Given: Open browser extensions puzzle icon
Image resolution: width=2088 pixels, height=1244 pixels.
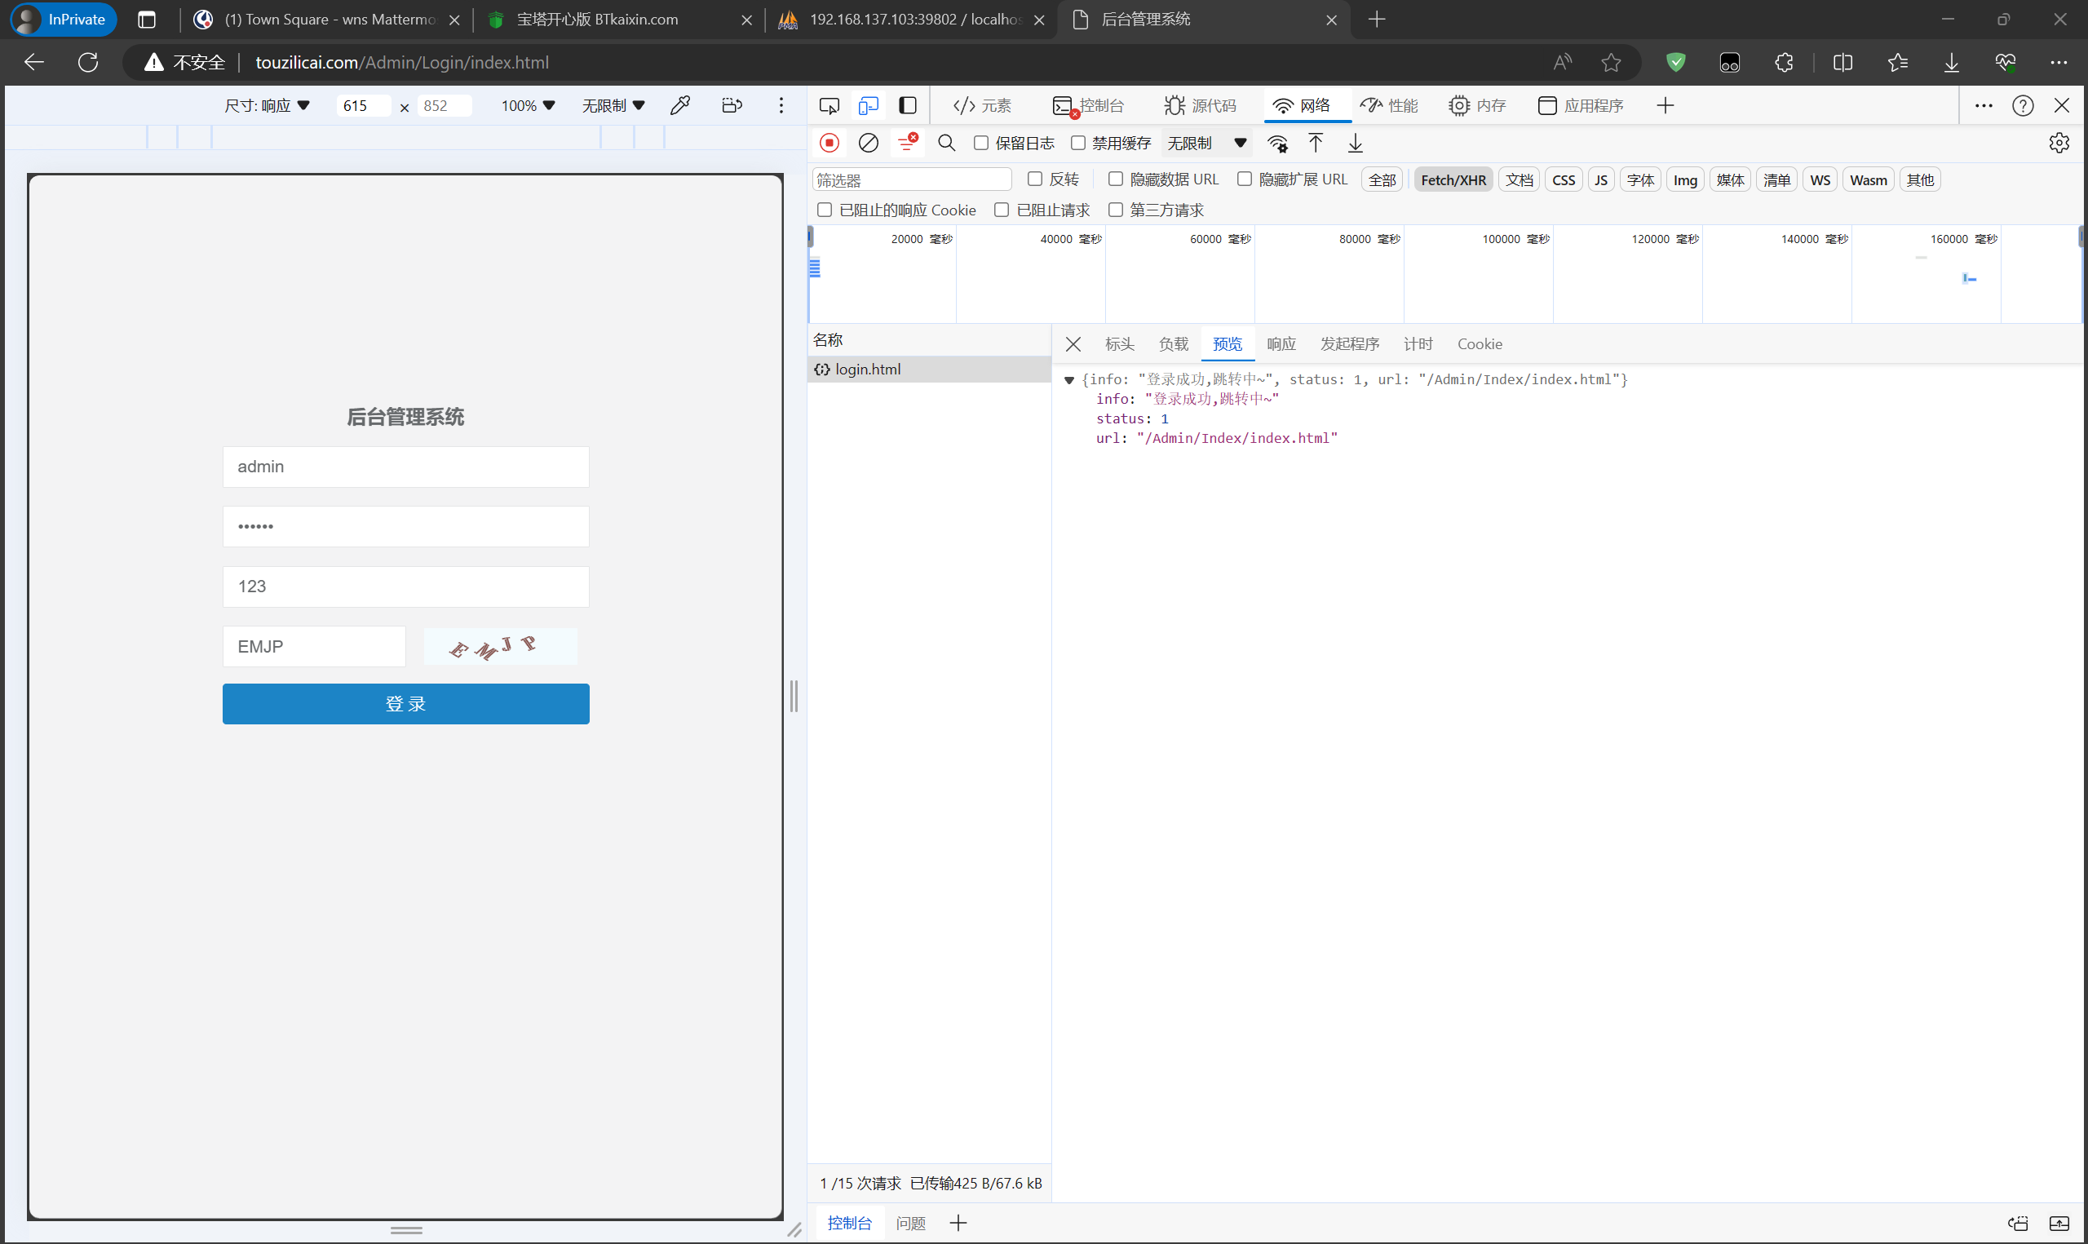Looking at the screenshot, I should click(x=1784, y=62).
